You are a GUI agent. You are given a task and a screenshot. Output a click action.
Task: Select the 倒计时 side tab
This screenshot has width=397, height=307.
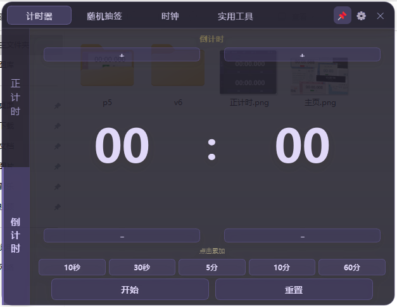pyautogui.click(x=16, y=235)
